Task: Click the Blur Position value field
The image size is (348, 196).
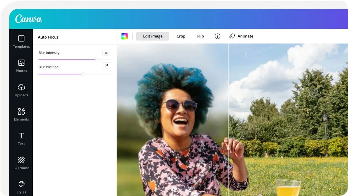Action: pos(106,65)
